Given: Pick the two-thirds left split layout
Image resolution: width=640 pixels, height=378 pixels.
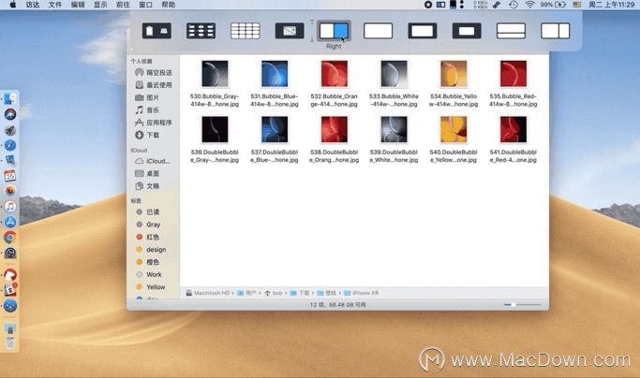Looking at the screenshot, I should click(x=555, y=31).
